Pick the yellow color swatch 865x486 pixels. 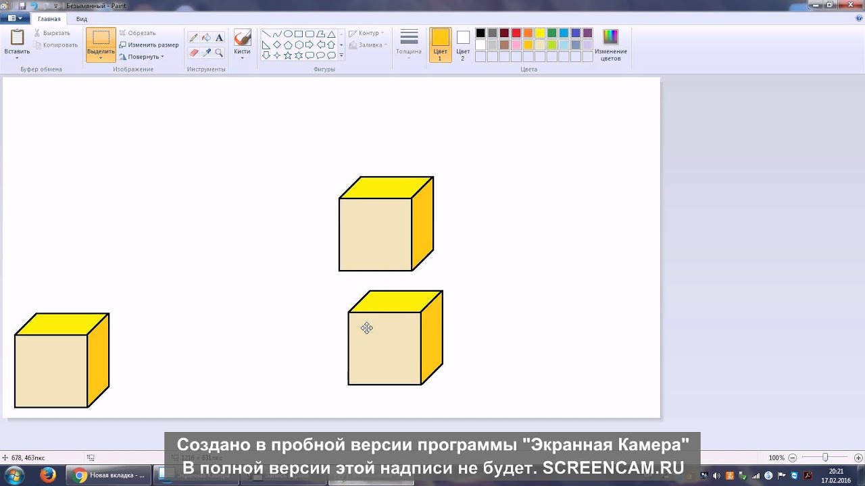click(540, 33)
